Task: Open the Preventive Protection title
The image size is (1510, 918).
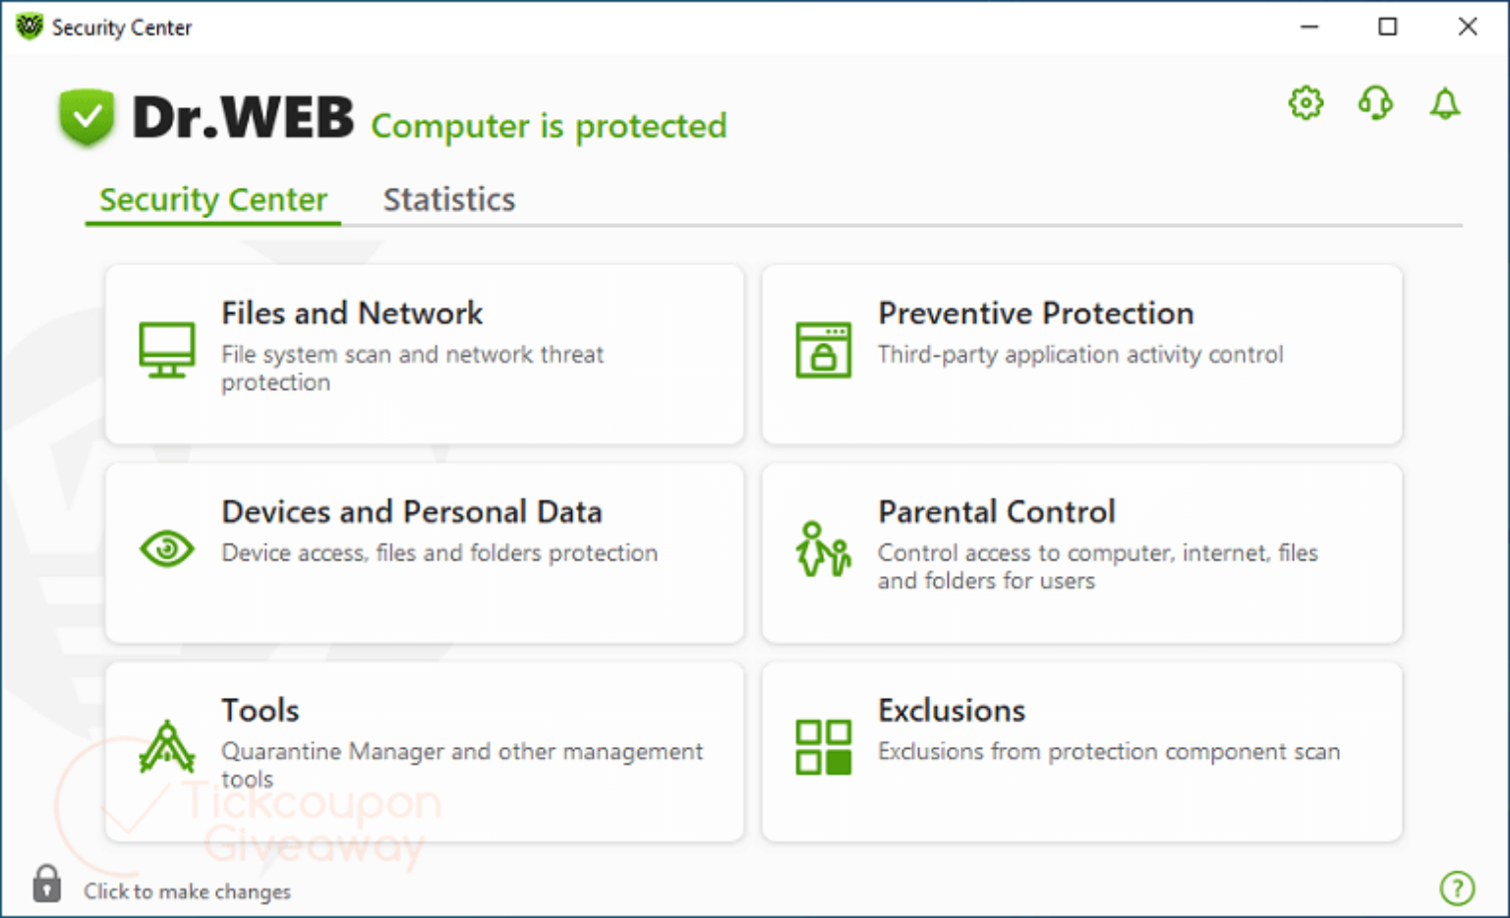Action: (1035, 314)
